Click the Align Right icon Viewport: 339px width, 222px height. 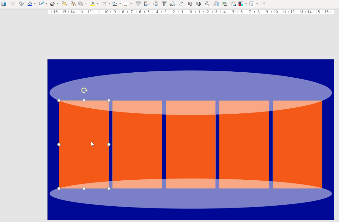click(x=155, y=4)
